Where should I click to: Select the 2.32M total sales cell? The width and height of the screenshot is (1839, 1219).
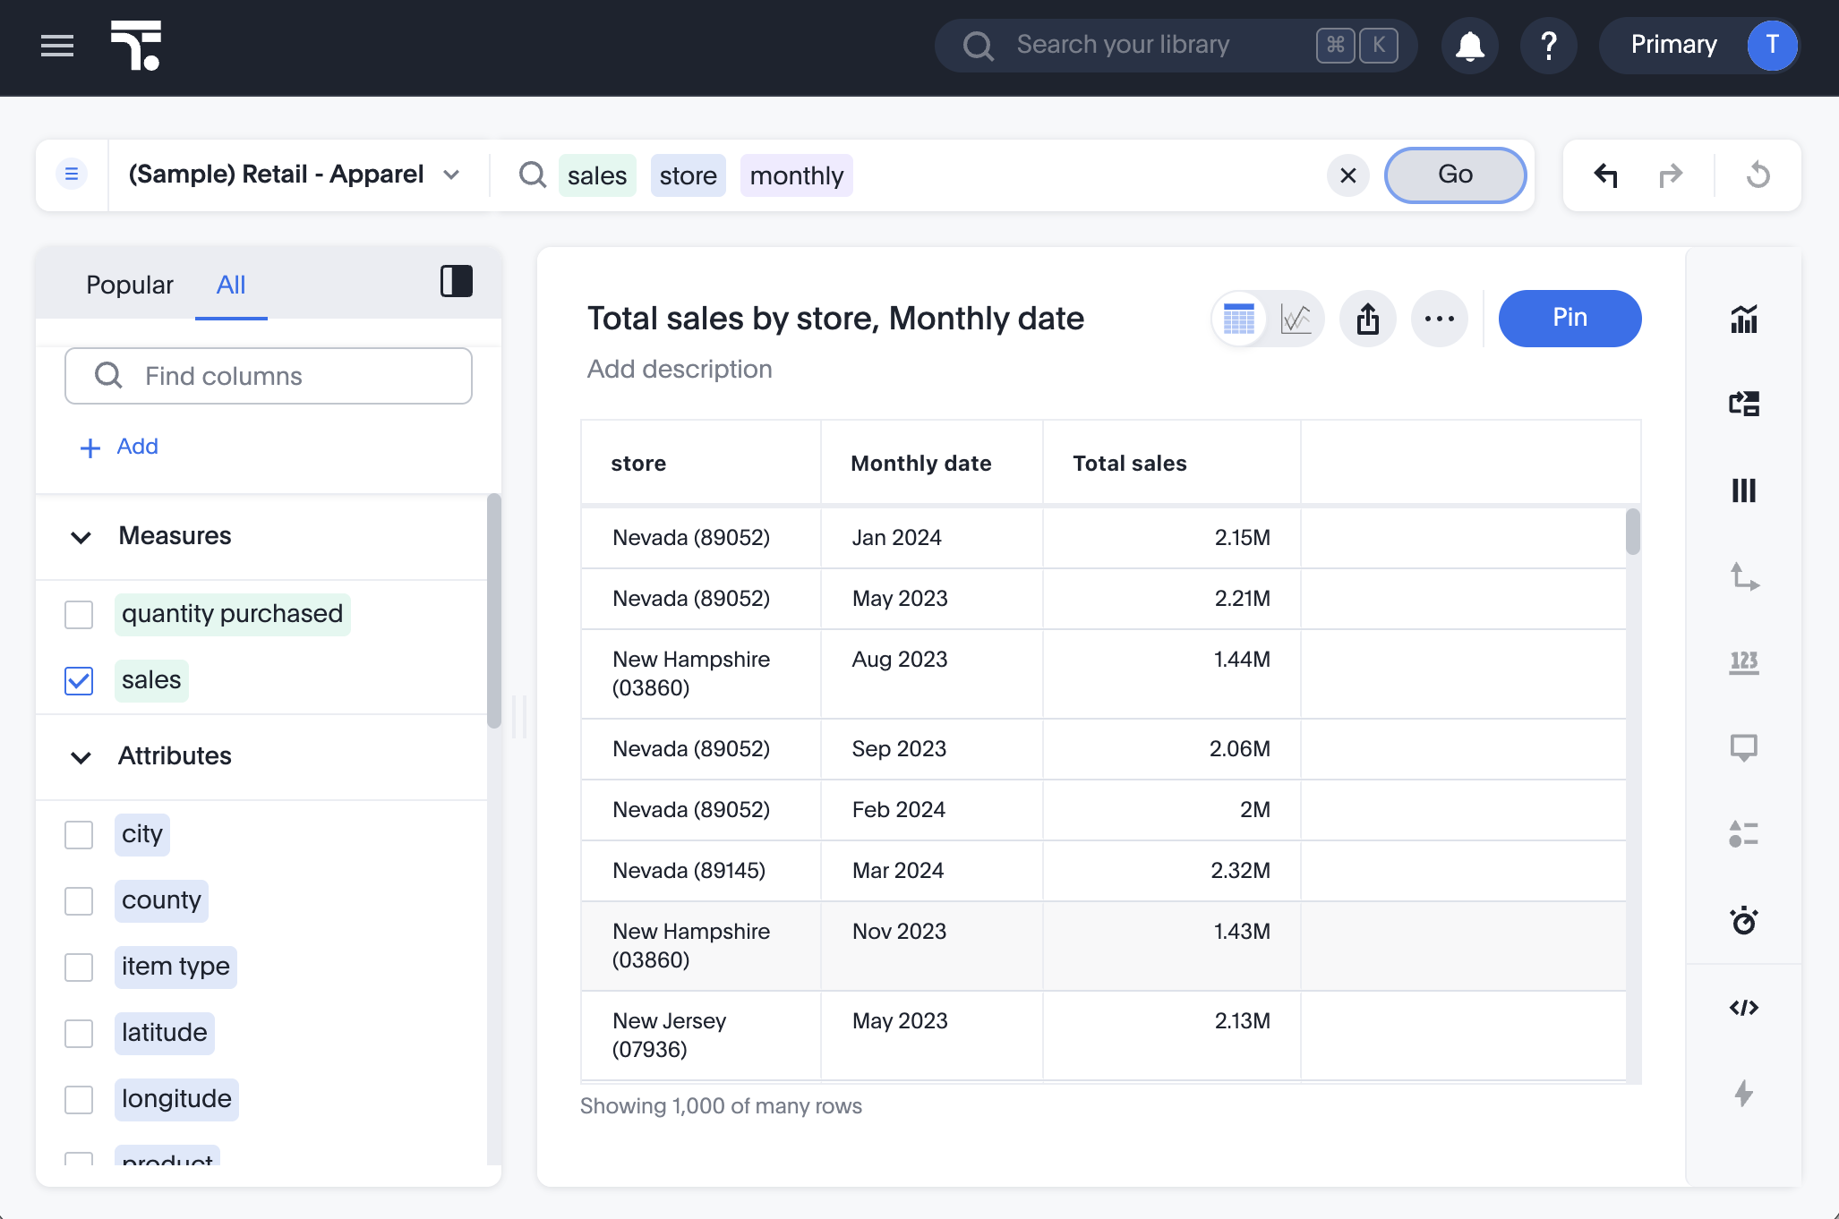pyautogui.click(x=1171, y=871)
